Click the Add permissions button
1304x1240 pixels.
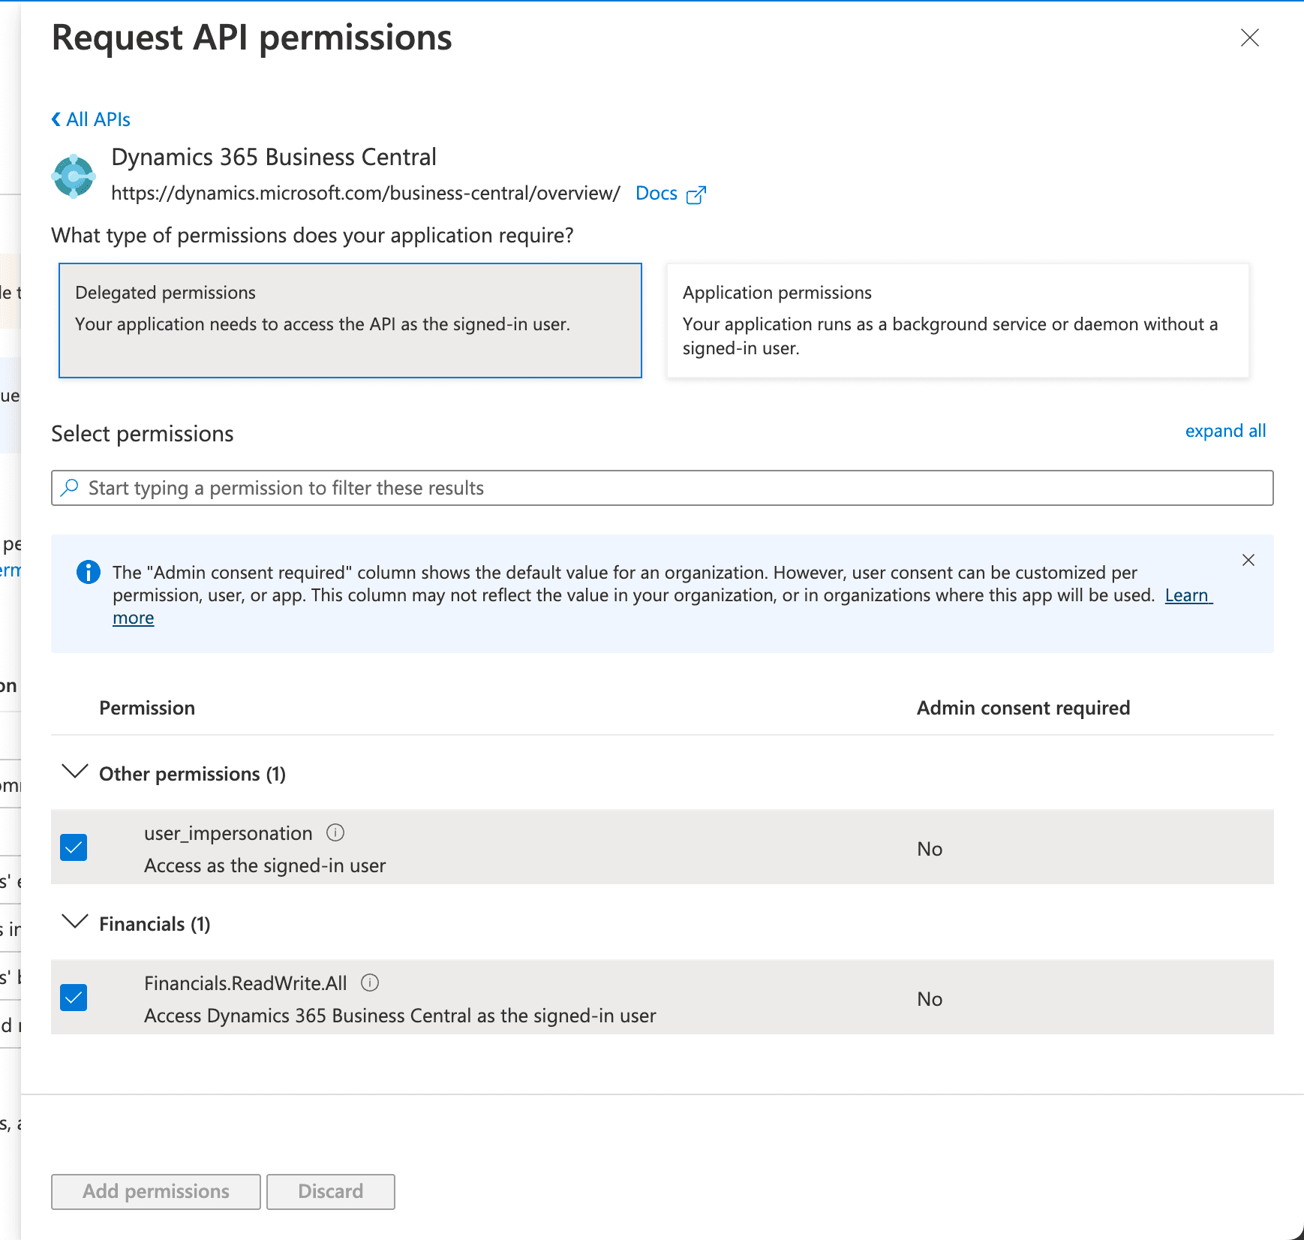155,1191
